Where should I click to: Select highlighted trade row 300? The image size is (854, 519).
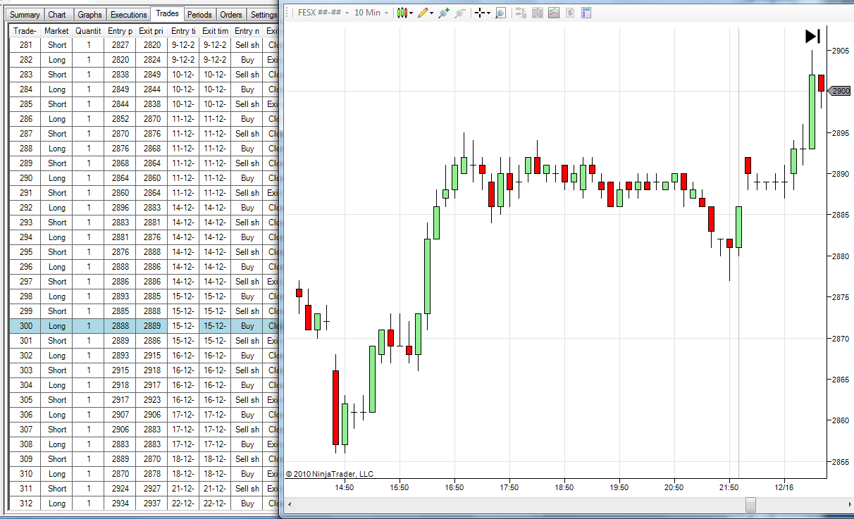(144, 326)
